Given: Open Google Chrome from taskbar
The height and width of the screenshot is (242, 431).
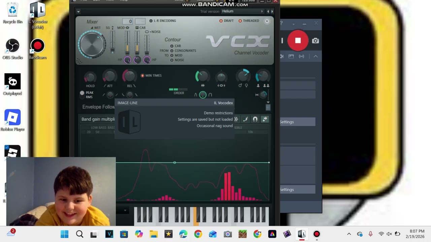Looking at the screenshot, I should (x=198, y=234).
